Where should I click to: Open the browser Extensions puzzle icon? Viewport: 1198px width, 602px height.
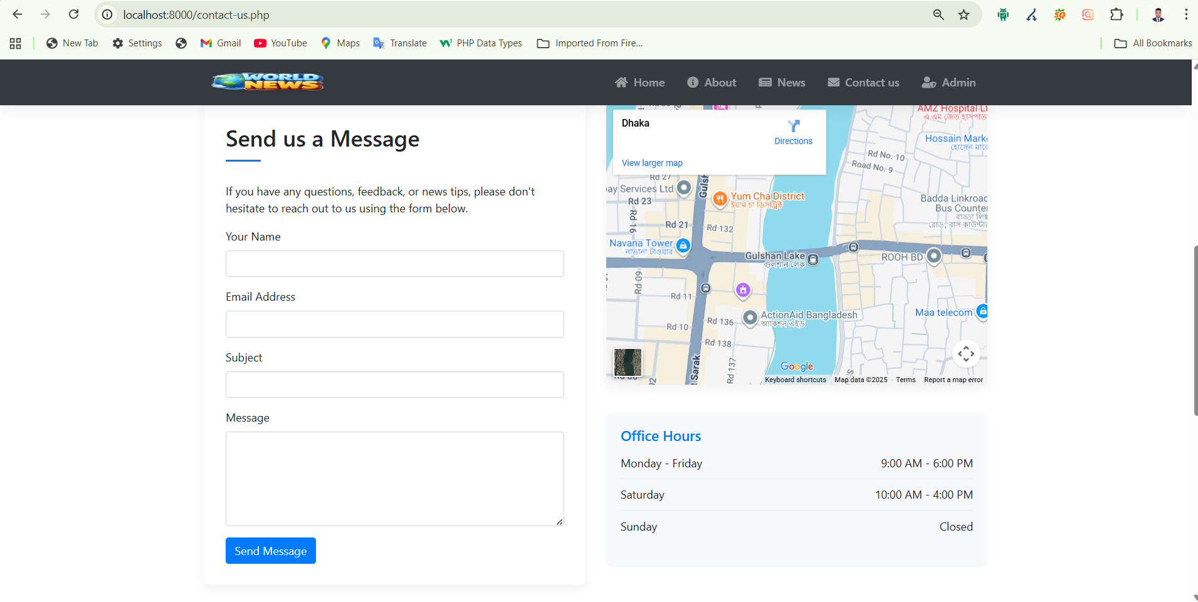1117,14
